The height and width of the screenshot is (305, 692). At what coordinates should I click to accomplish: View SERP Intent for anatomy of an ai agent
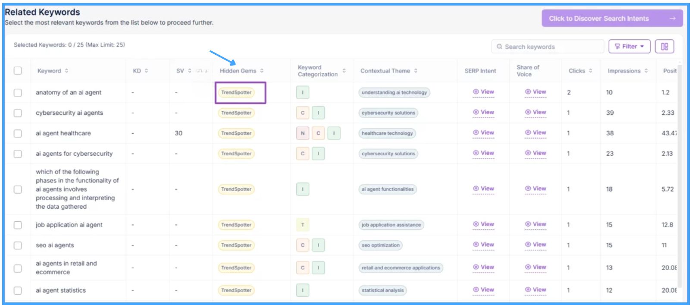pyautogui.click(x=483, y=92)
